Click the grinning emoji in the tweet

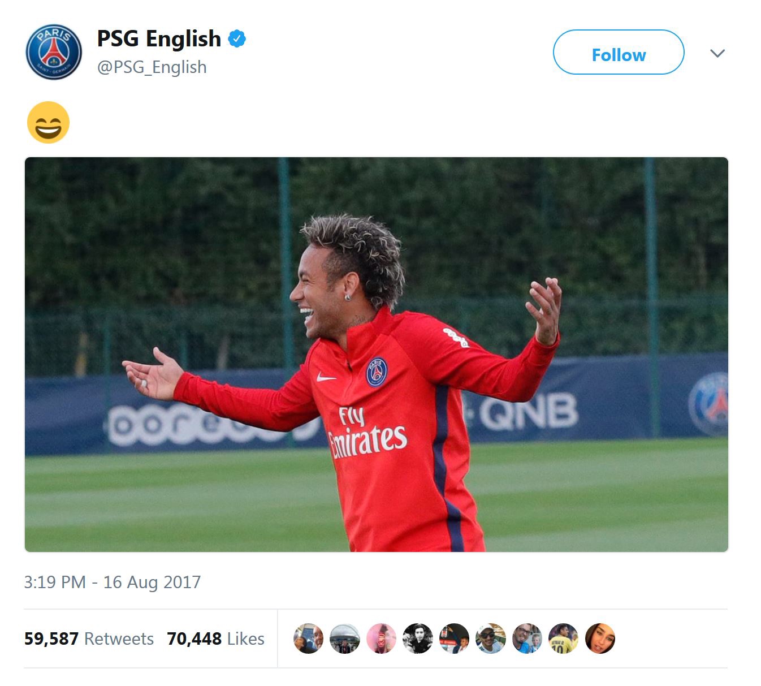[49, 122]
